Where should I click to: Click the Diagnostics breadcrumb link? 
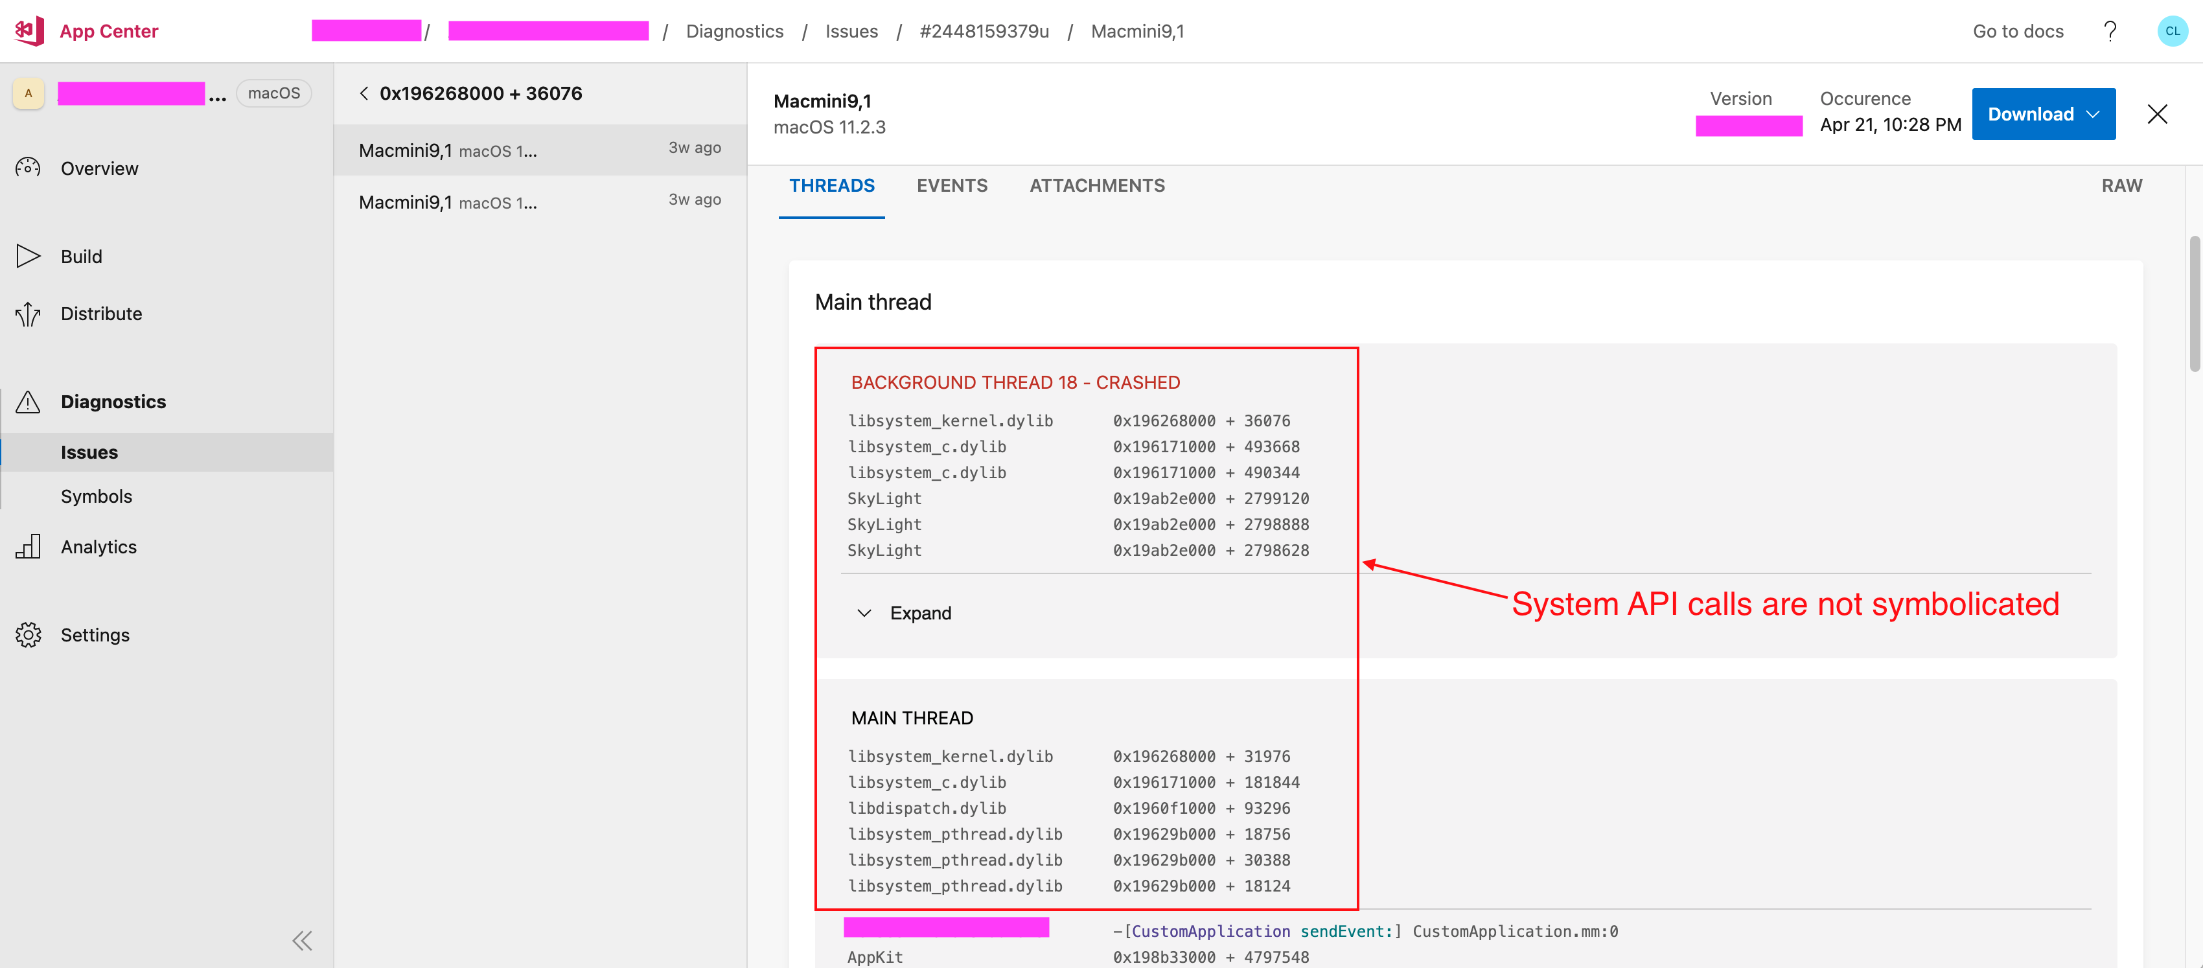[735, 32]
